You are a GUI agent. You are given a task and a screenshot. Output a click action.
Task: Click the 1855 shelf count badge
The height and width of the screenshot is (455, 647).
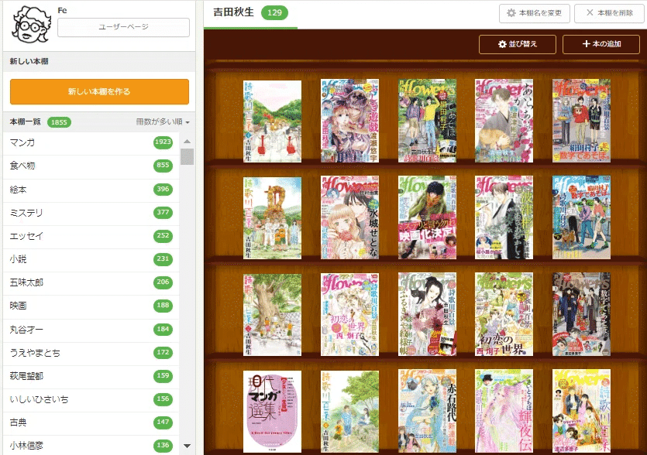coord(59,122)
